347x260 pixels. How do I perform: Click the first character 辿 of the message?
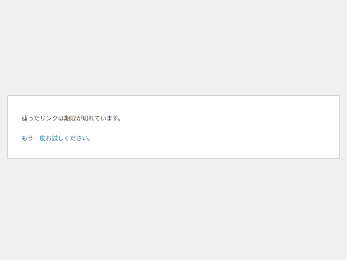click(24, 118)
